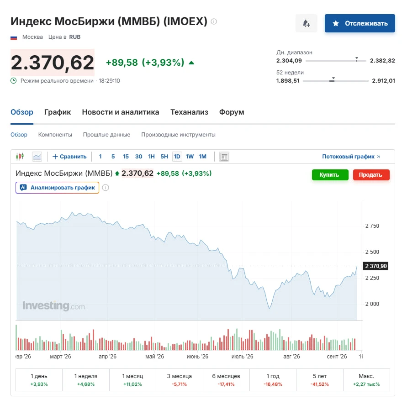Click the green Купить button

click(x=330, y=175)
